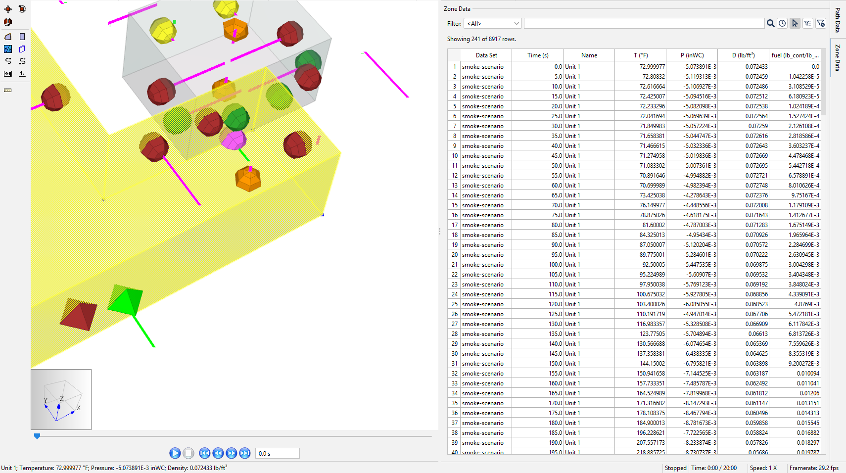Click the 0.0 s time input field

click(x=277, y=453)
